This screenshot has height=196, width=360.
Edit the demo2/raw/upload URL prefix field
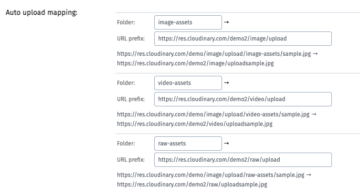[x=243, y=160]
